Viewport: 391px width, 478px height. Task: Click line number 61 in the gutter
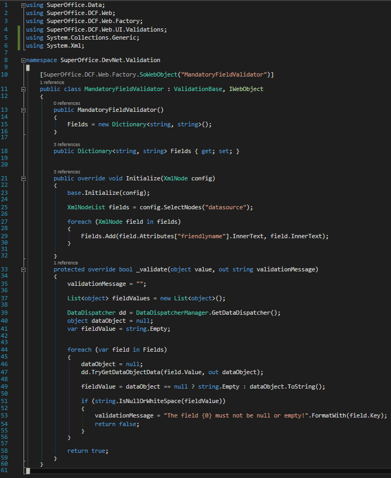4,470
